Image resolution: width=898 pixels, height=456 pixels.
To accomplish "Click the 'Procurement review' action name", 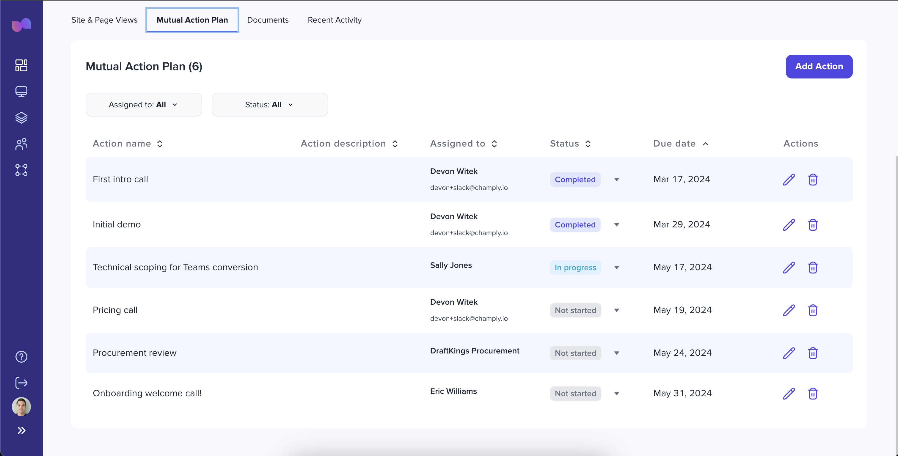I will click(x=135, y=353).
